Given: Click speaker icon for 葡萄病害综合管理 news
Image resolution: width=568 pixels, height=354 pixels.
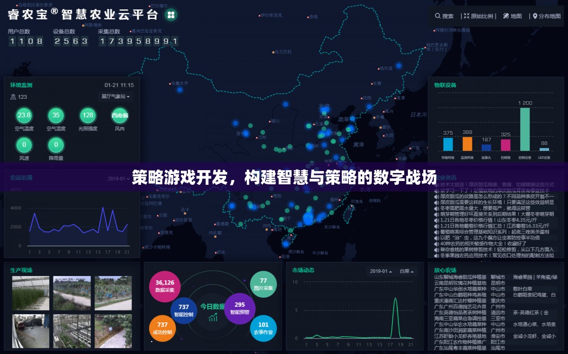Looking at the screenshot, I should (x=436, y=232).
